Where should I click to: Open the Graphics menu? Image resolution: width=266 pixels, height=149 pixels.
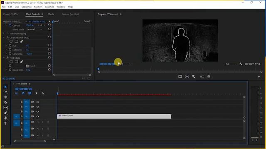(49, 7)
